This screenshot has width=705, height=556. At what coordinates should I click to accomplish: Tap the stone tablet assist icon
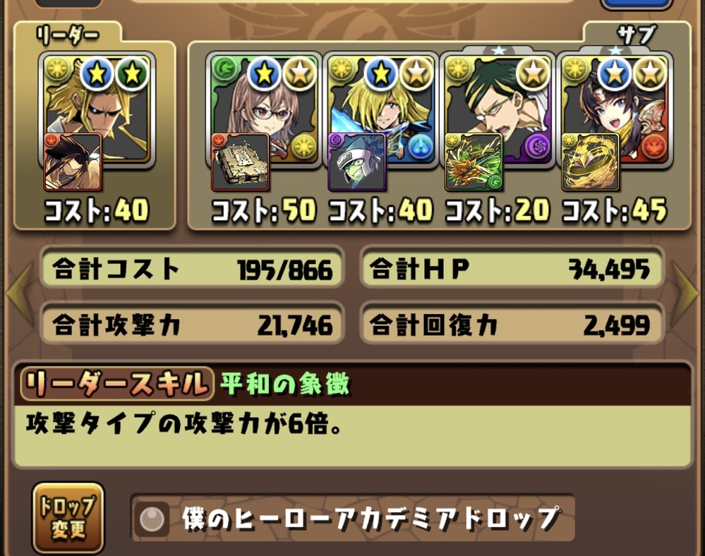click(240, 162)
